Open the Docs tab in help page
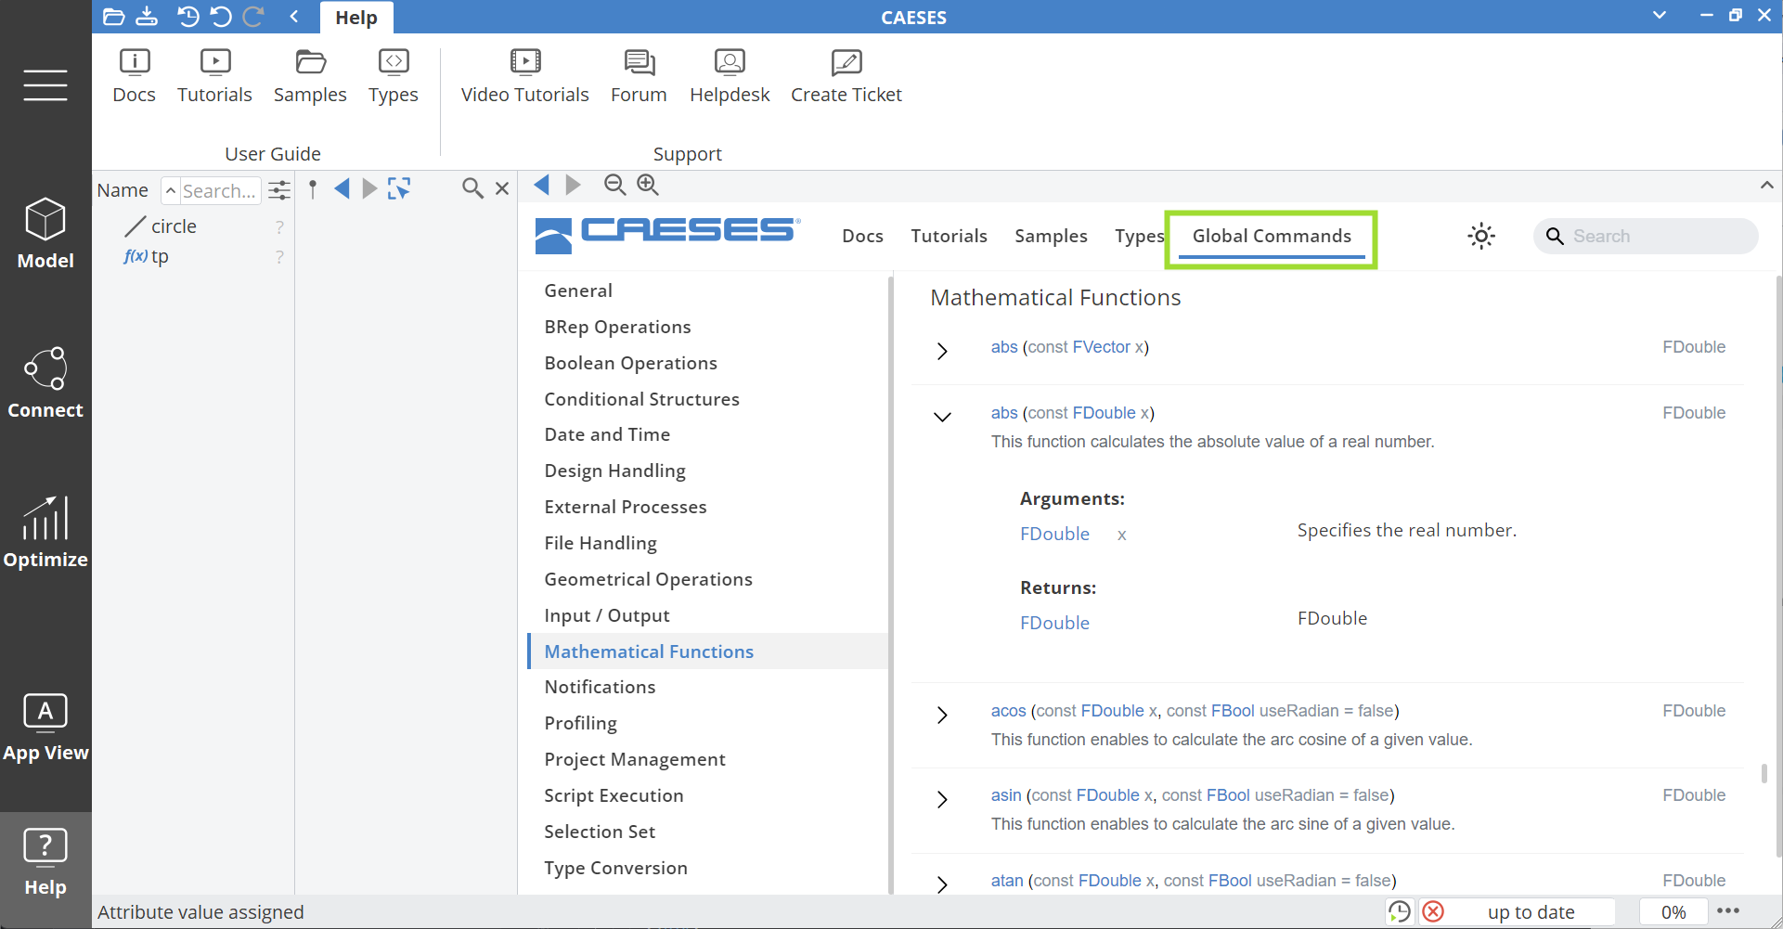Viewport: 1783px width, 929px height. 862,236
